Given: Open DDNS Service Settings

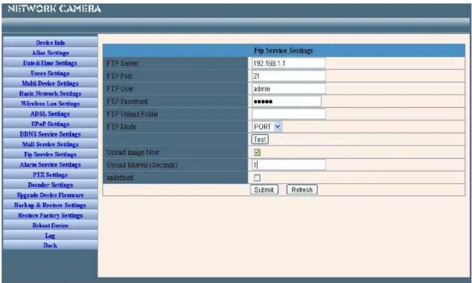Looking at the screenshot, I should (x=50, y=134).
